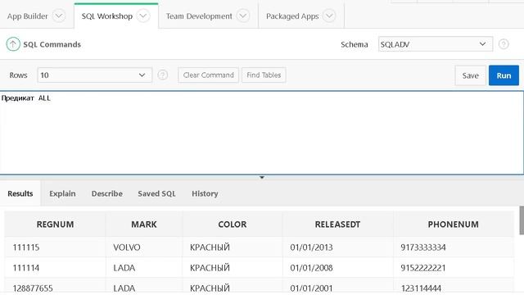Click the REGNUM column header
This screenshot has height=295, width=524.
(x=55, y=224)
